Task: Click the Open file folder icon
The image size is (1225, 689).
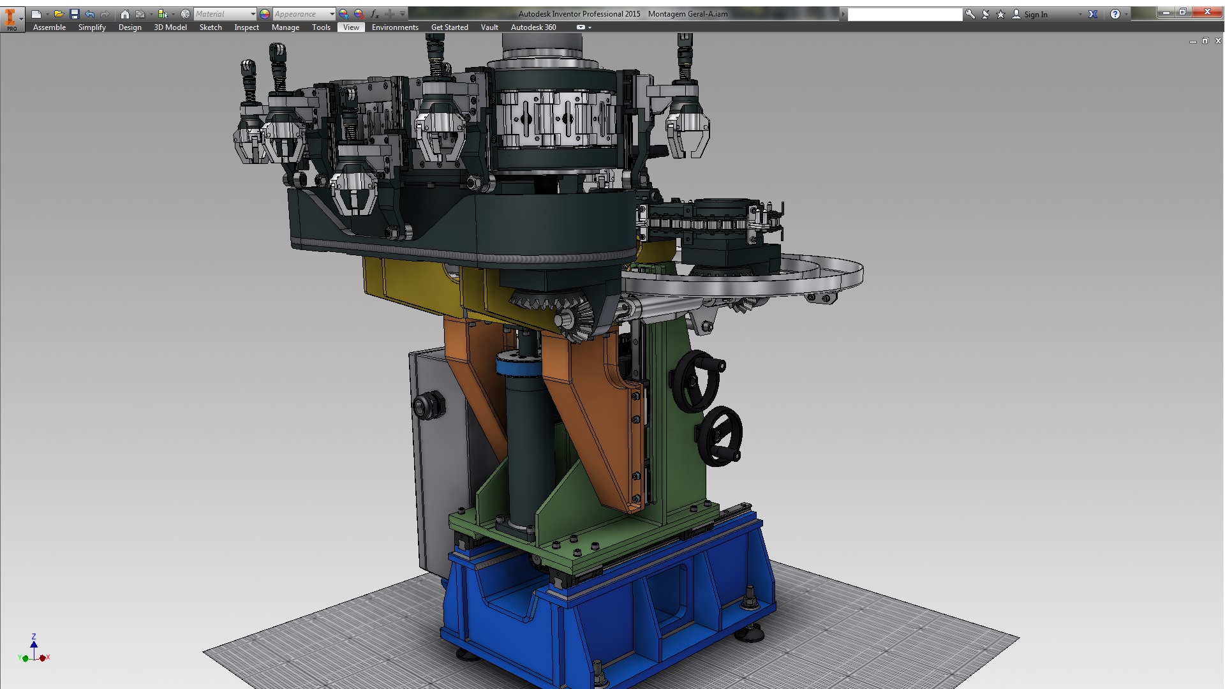Action: pos(58,14)
